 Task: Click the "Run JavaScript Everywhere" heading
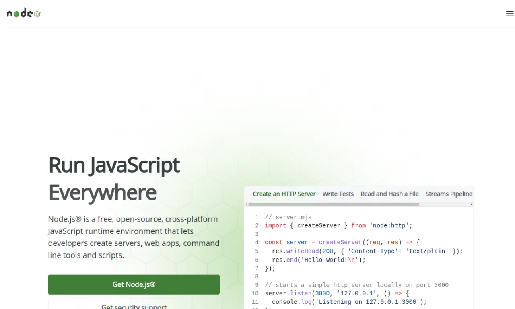click(114, 178)
